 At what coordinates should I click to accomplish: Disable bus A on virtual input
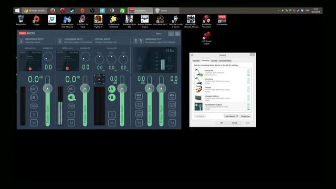[x=112, y=89]
